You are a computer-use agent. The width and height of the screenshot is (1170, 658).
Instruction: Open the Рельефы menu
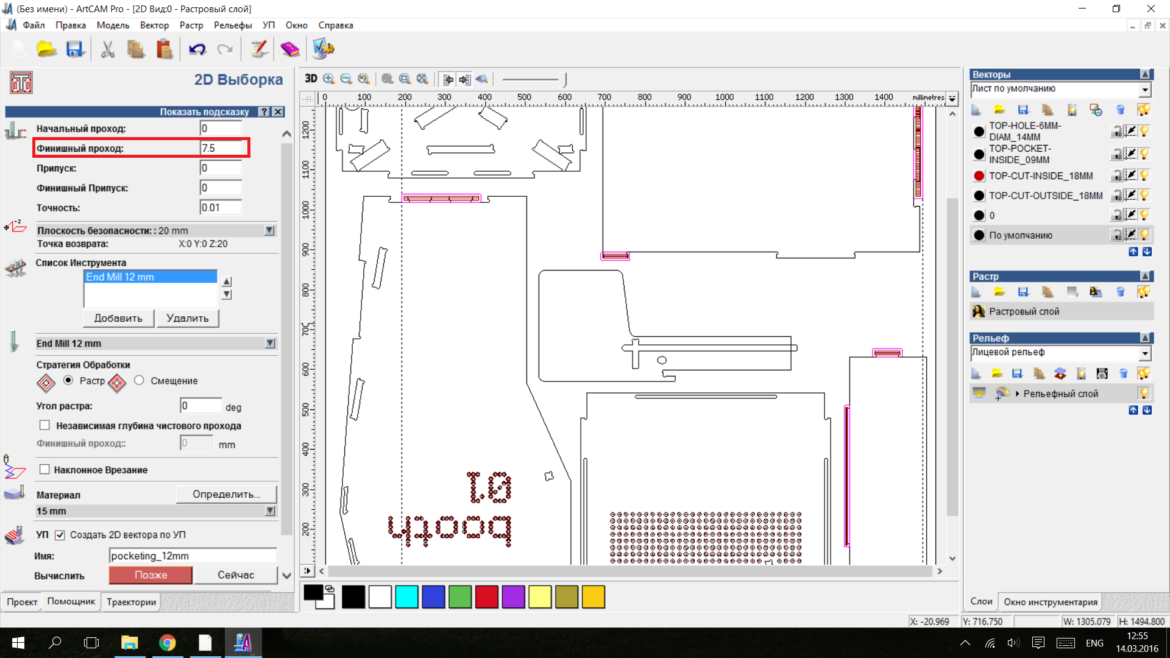pyautogui.click(x=232, y=25)
